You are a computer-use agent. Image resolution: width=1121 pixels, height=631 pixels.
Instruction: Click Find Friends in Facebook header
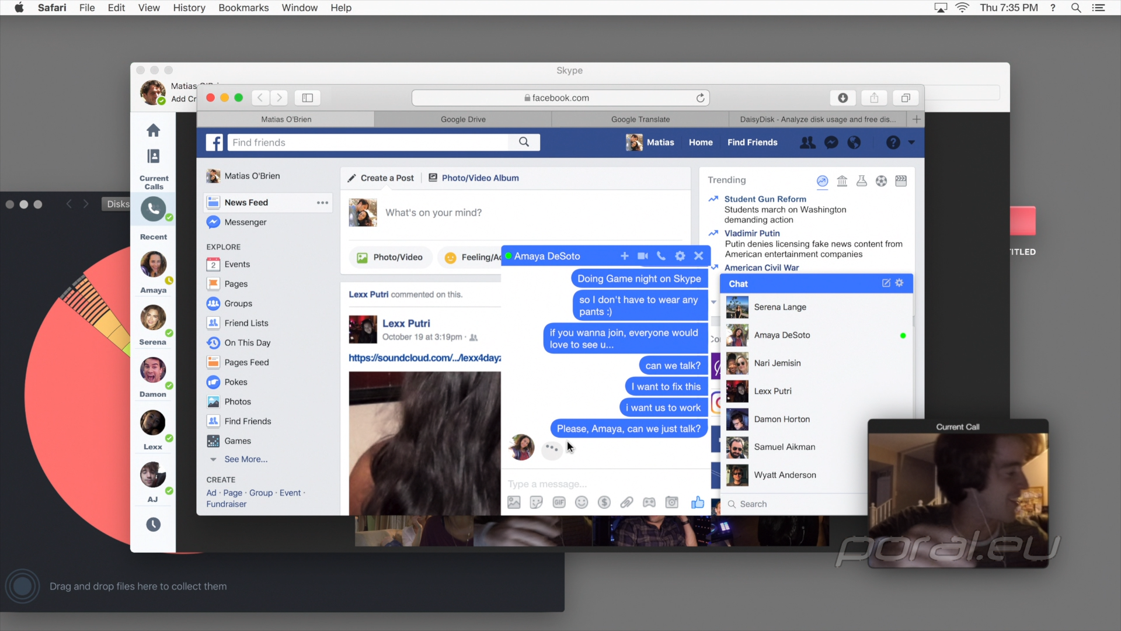(752, 143)
